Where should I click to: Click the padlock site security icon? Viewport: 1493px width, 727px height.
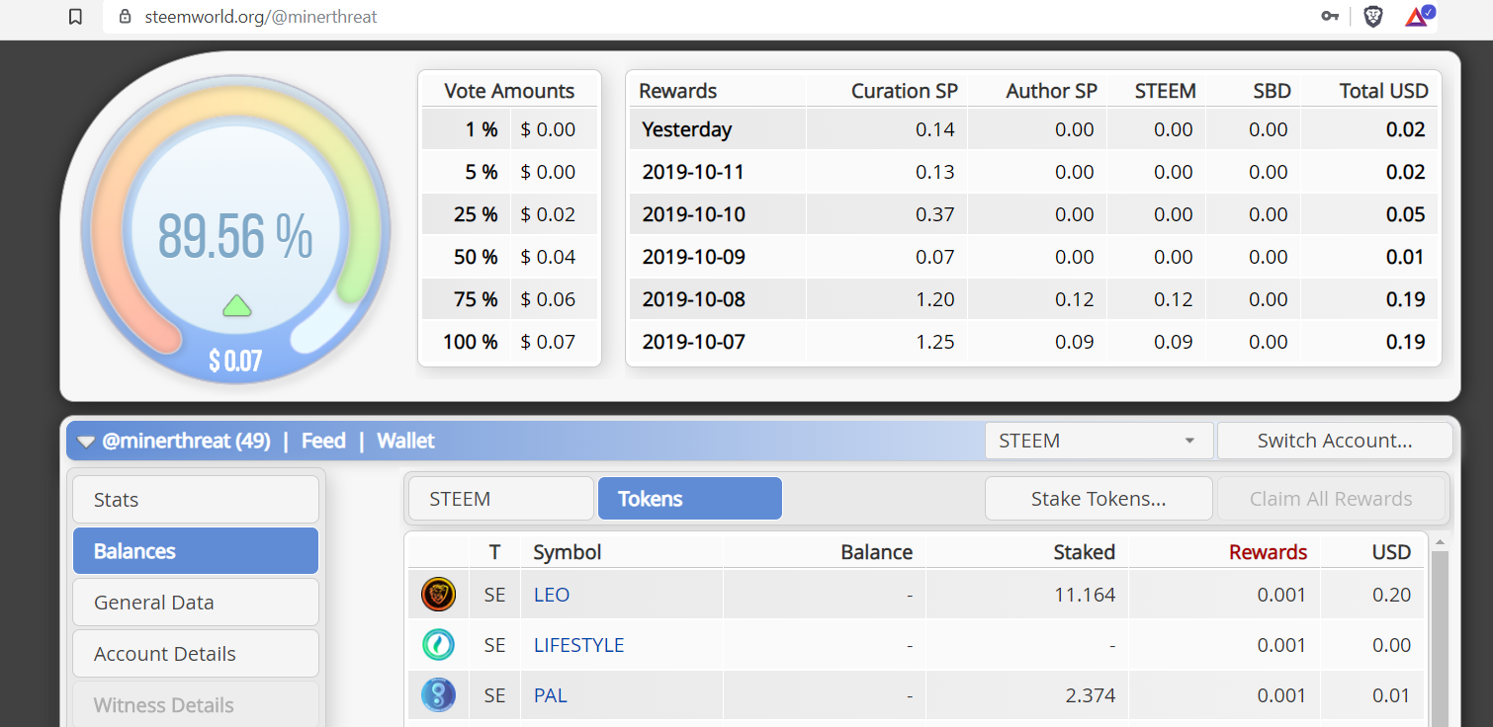click(x=125, y=17)
